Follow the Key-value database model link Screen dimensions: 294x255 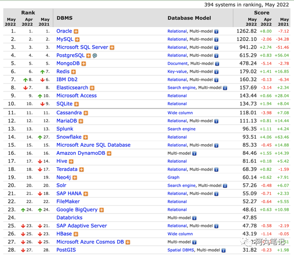tap(177, 71)
